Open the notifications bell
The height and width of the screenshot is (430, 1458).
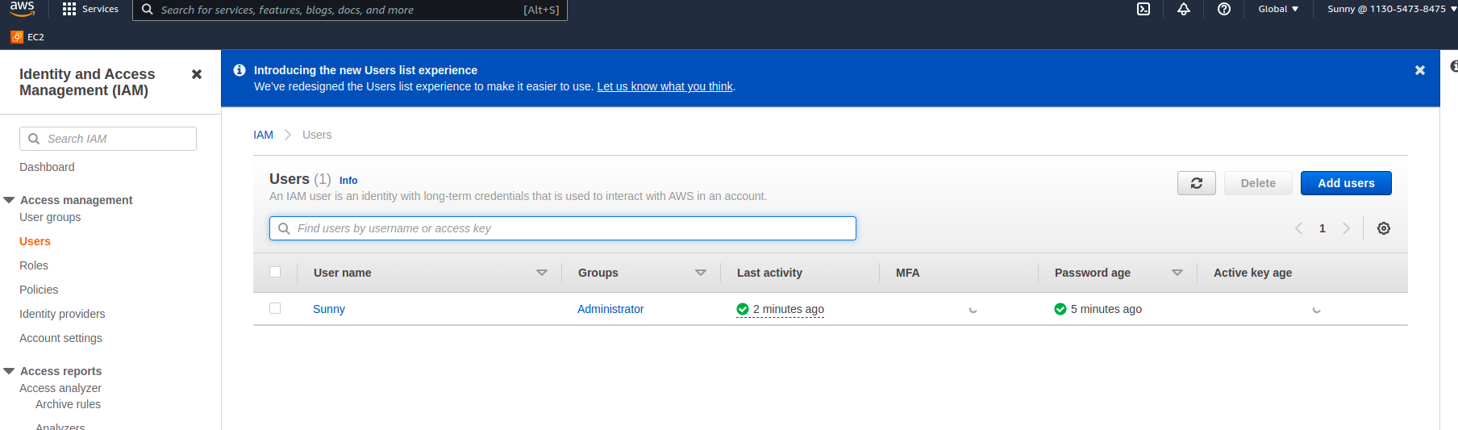click(x=1184, y=9)
